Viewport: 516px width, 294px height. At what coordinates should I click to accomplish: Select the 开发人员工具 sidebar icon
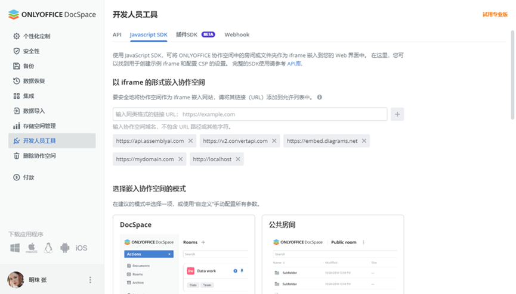click(17, 140)
